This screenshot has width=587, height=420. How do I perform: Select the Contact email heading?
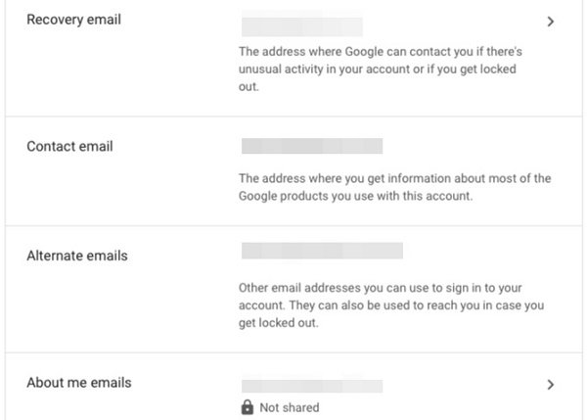(69, 147)
